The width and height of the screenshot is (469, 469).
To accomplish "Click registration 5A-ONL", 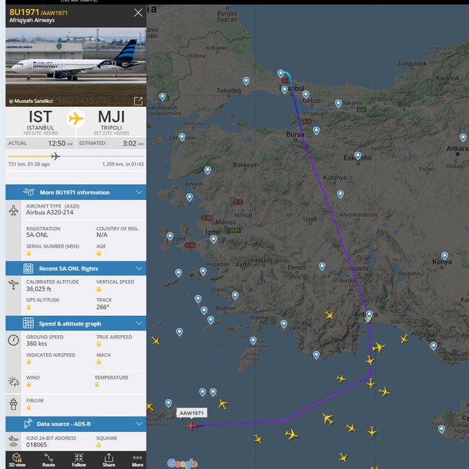I will 37,234.
